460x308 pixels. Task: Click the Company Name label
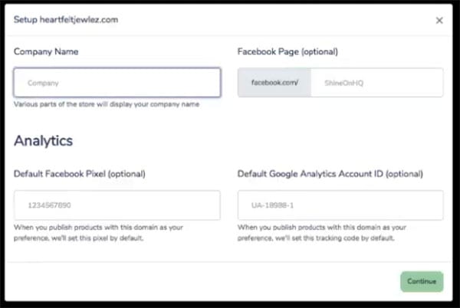(x=46, y=51)
